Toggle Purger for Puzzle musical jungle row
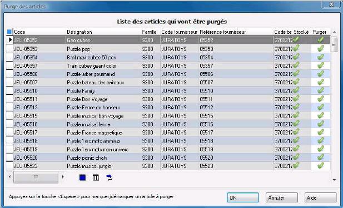The width and height of the screenshot is (343, 208). coord(320,166)
